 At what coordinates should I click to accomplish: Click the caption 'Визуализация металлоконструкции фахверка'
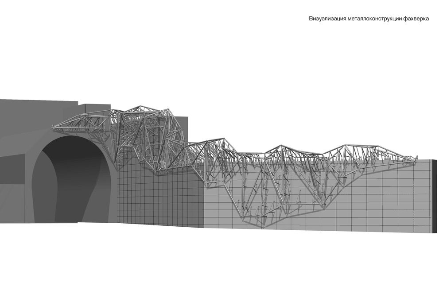(x=369, y=19)
